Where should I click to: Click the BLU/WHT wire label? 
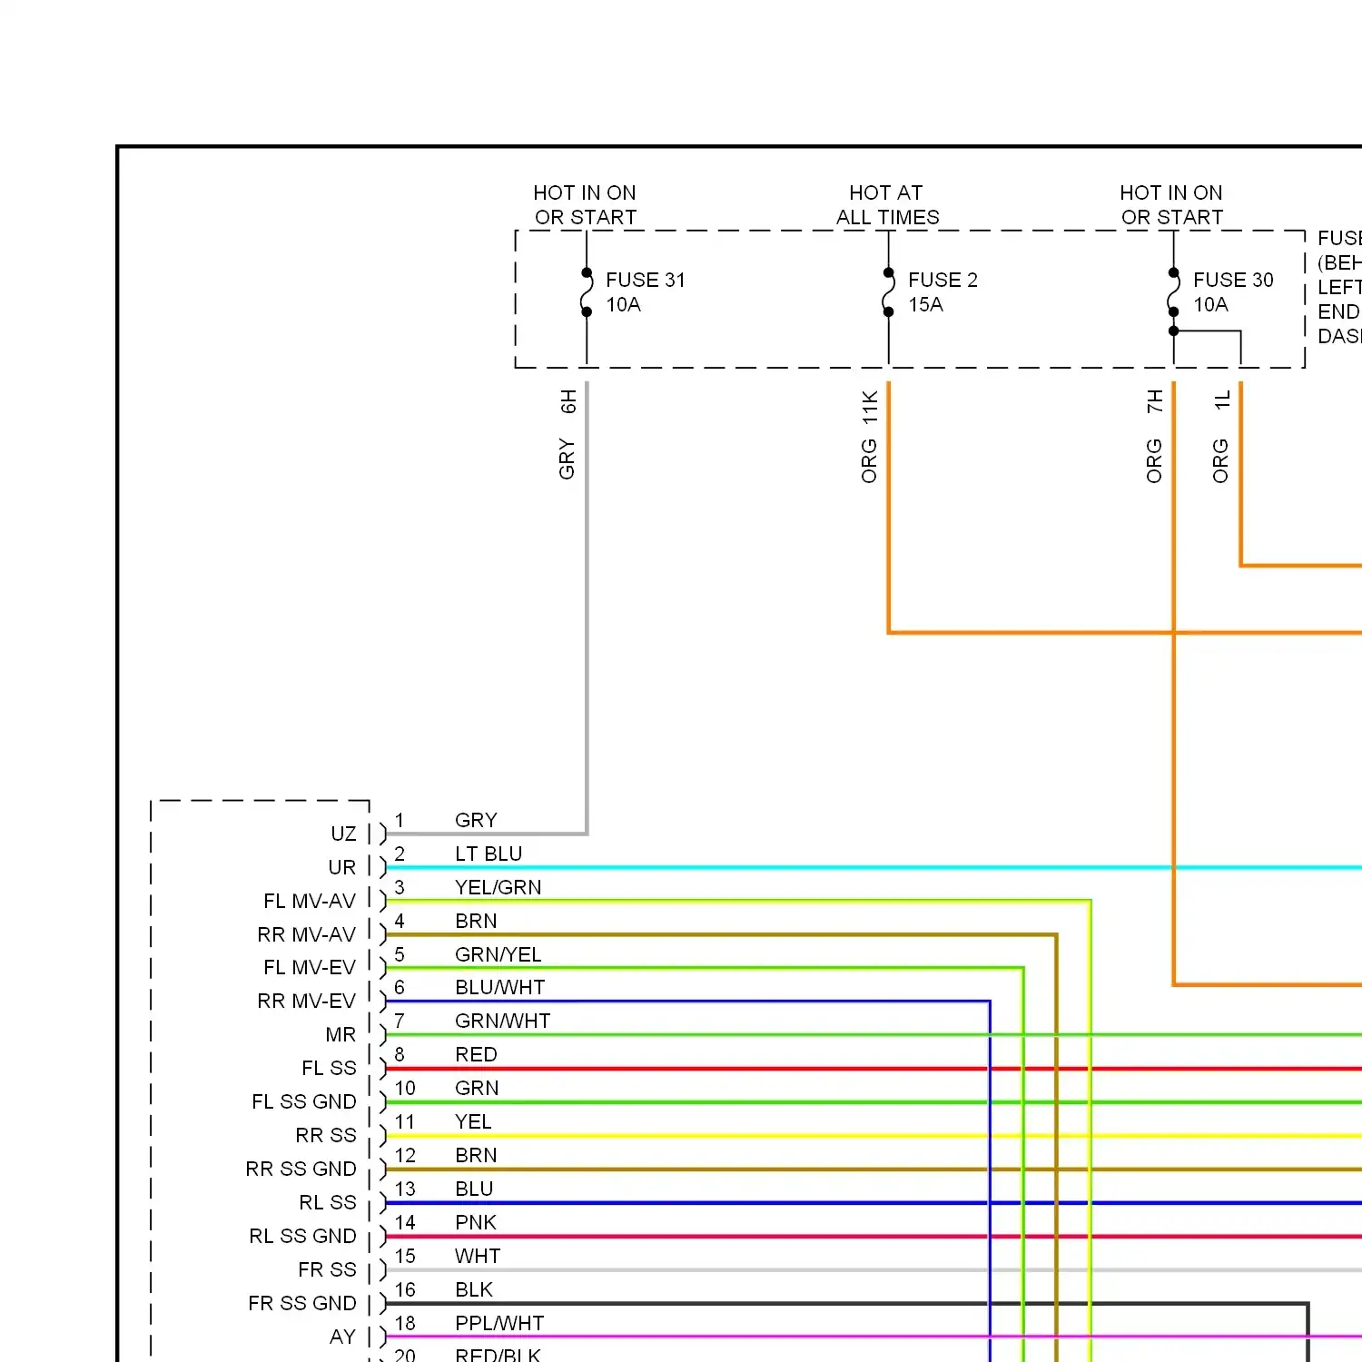[x=500, y=987]
